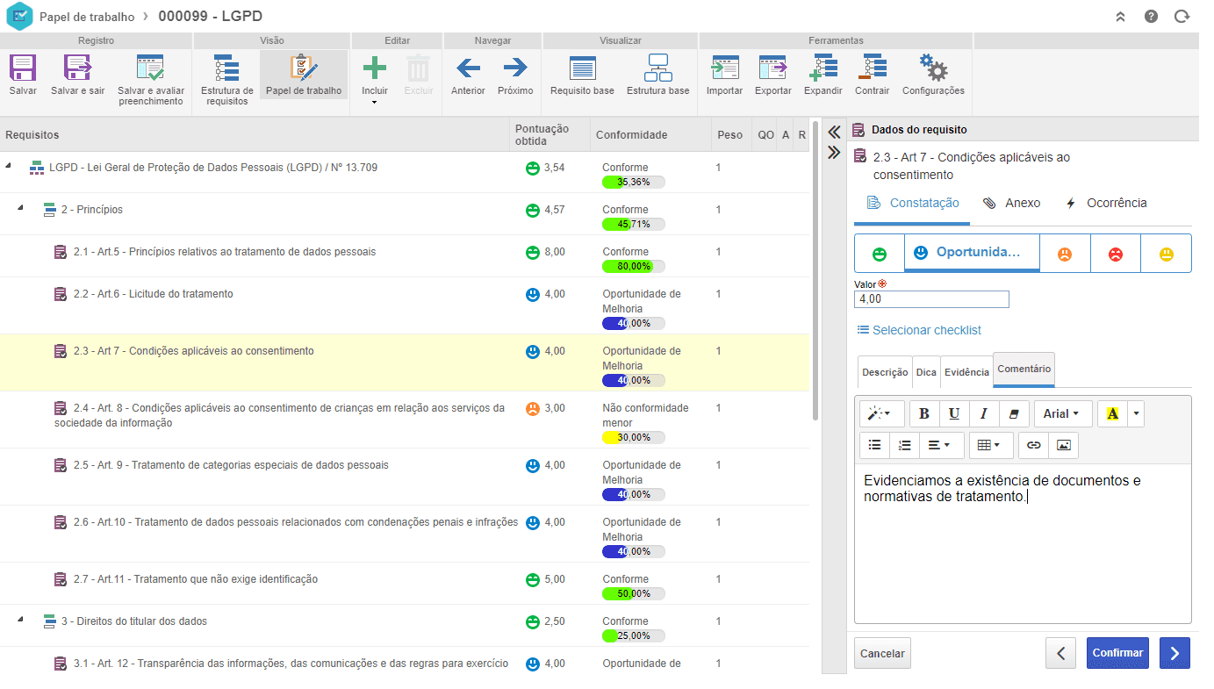Open Estrutura de requisitos view
Viewport: 1214px width, 689px height.
pos(227,68)
